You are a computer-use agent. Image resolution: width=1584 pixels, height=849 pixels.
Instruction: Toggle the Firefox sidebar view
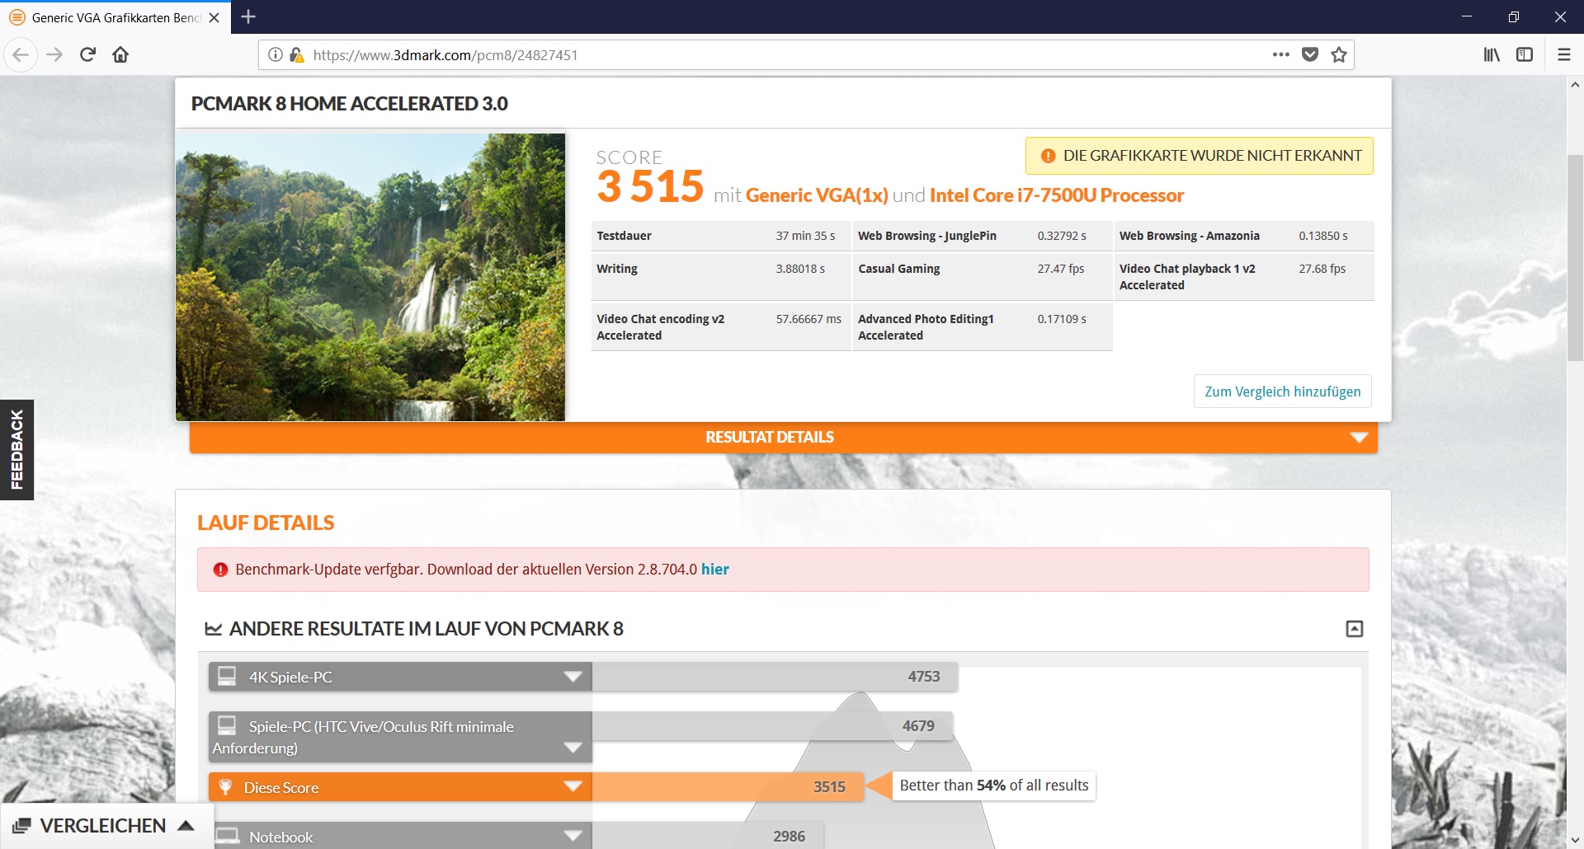pos(1525,55)
